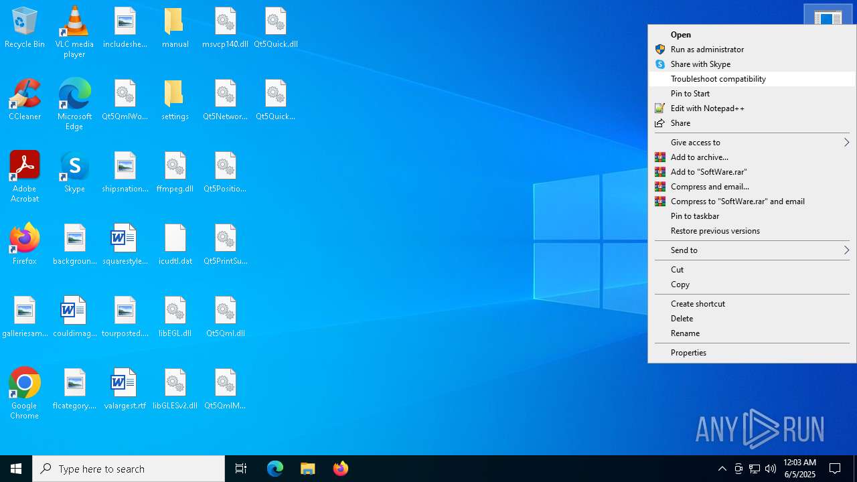Open Properties from the context menu

click(x=752, y=353)
